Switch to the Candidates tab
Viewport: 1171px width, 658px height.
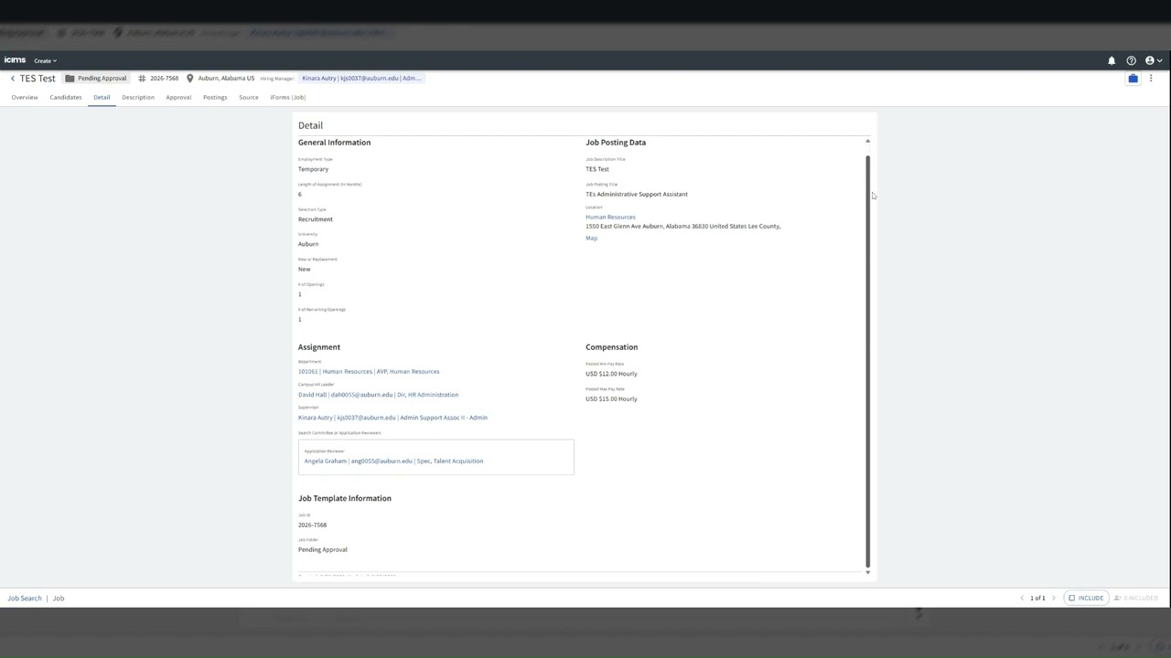click(66, 97)
